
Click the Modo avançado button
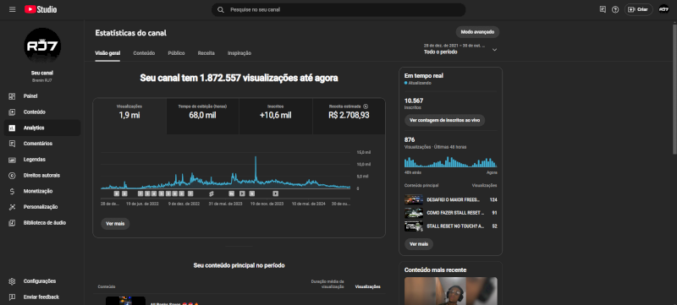point(477,32)
